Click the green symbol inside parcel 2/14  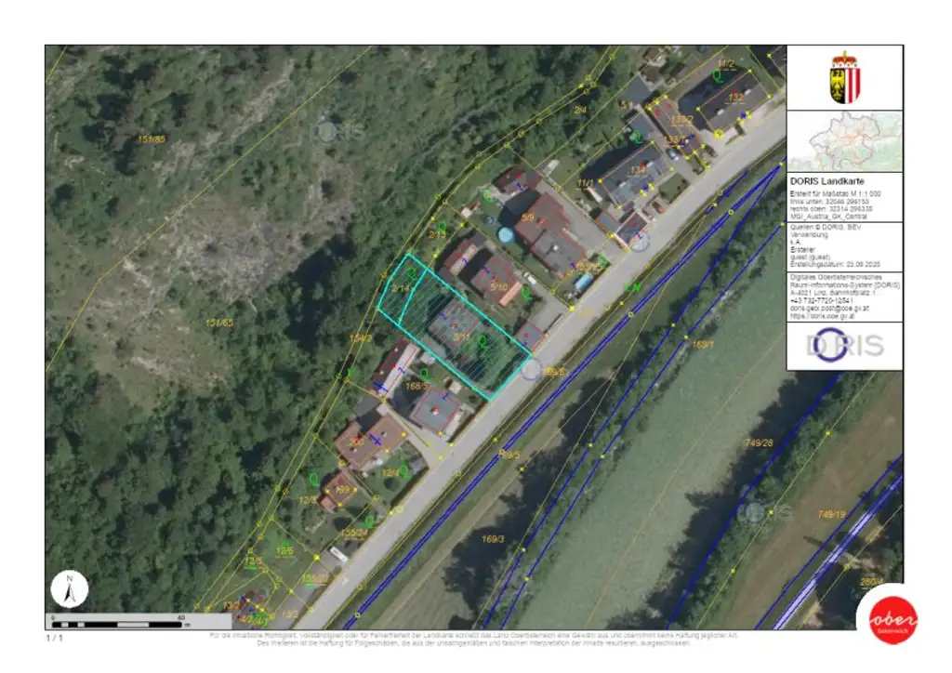pos(411,273)
